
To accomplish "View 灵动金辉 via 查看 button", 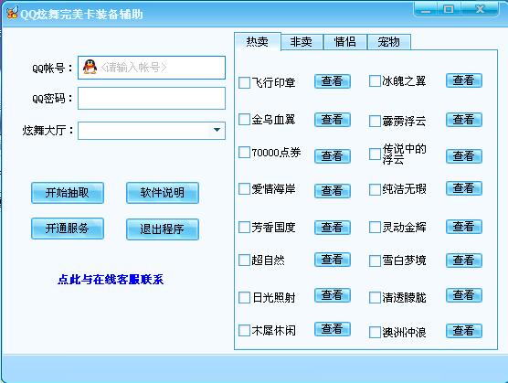I will point(464,226).
